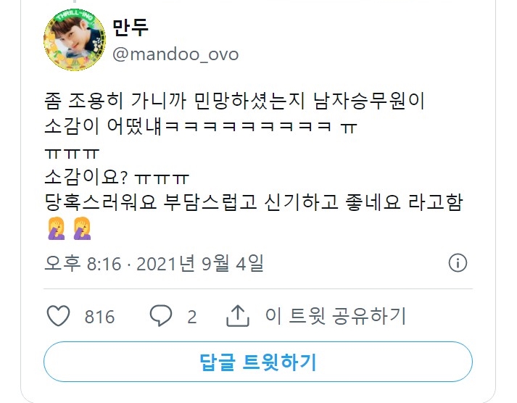Open the tweet info circle icon
Image resolution: width=517 pixels, height=403 pixels.
pyautogui.click(x=458, y=263)
